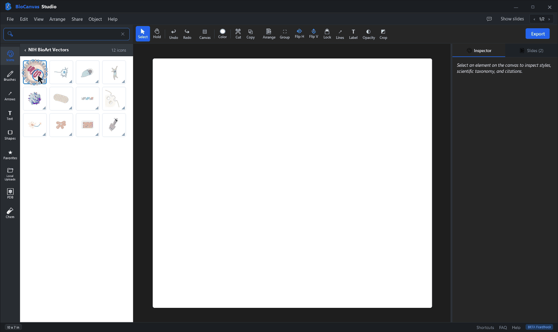
Task: Cut the selected element
Action: (x=238, y=34)
